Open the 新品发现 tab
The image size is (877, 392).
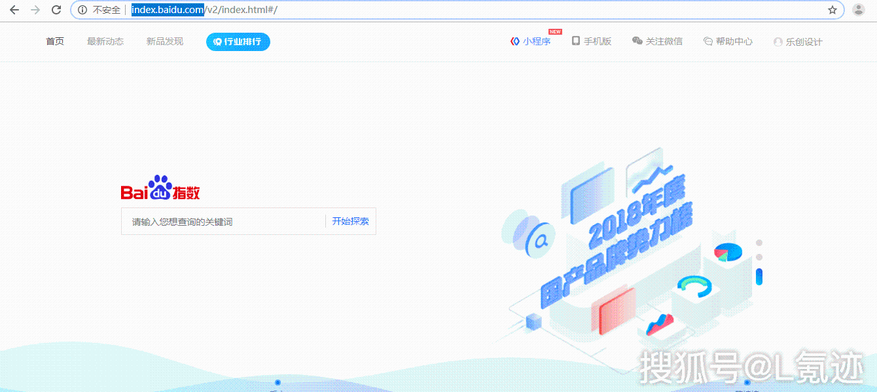(x=165, y=41)
